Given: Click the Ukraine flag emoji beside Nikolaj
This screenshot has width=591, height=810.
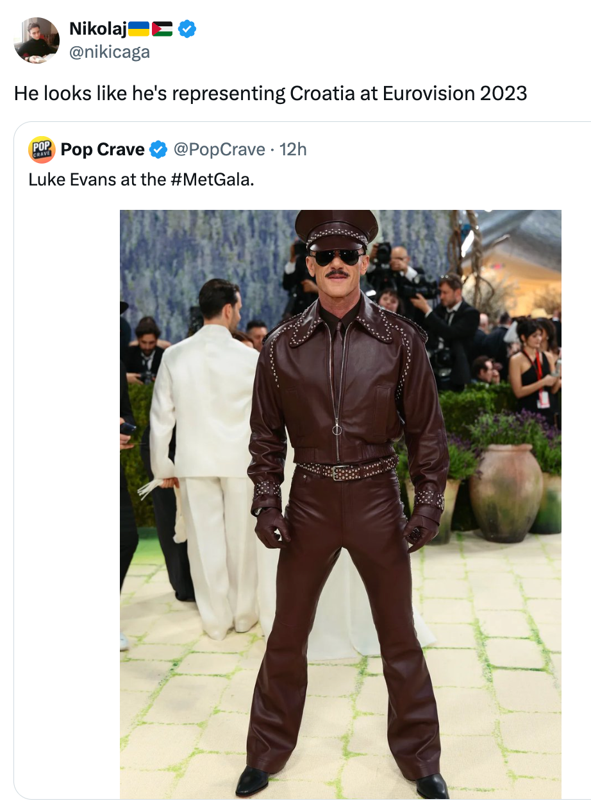Looking at the screenshot, I should [138, 28].
